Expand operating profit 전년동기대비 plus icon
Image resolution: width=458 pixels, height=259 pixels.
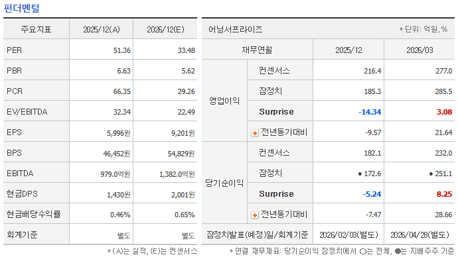(x=255, y=133)
